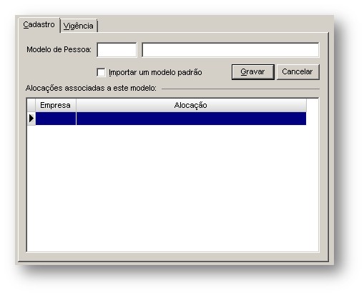This screenshot has height=295, width=364.
Task: Click the grid's blank top-left corner cell
Action: pyautogui.click(x=31, y=105)
